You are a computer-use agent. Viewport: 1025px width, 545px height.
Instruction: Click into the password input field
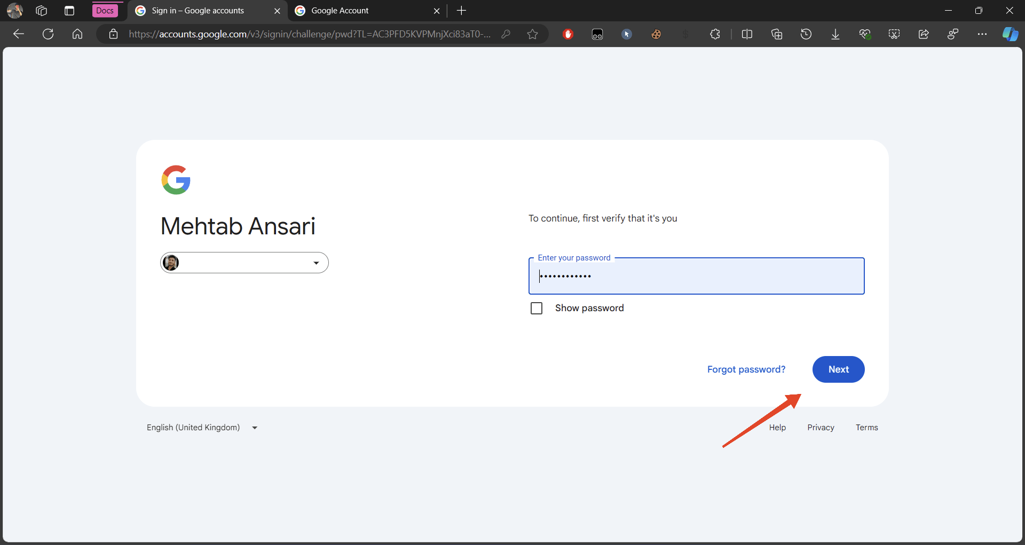[x=696, y=276]
